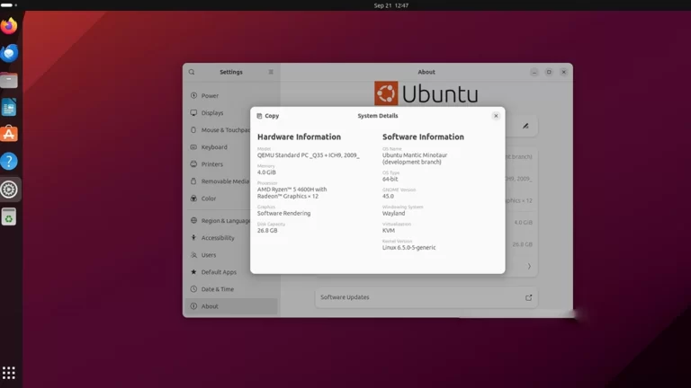Image resolution: width=691 pixels, height=388 pixels.
Task: Open the Files manager dock icon
Action: (9, 81)
